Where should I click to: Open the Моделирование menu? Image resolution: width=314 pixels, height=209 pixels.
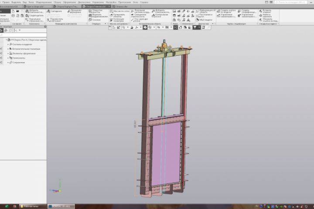pyautogui.click(x=44, y=2)
